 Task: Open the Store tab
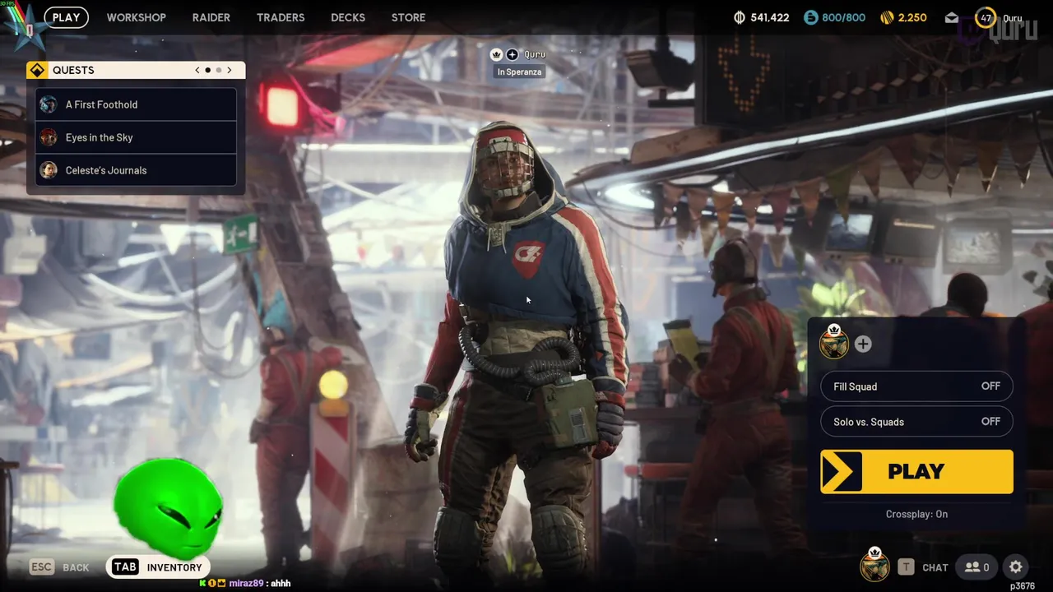click(x=408, y=17)
